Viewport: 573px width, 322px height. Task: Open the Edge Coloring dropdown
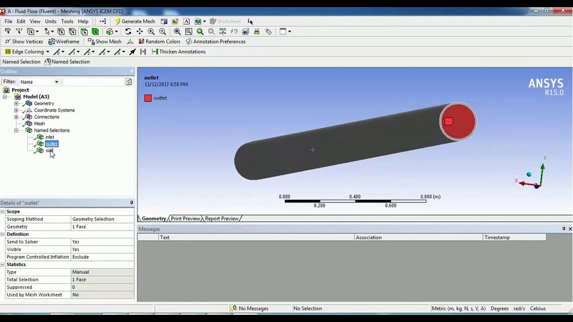coord(47,52)
